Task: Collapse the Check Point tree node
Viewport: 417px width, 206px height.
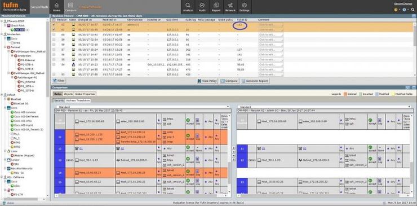Action: point(5,25)
